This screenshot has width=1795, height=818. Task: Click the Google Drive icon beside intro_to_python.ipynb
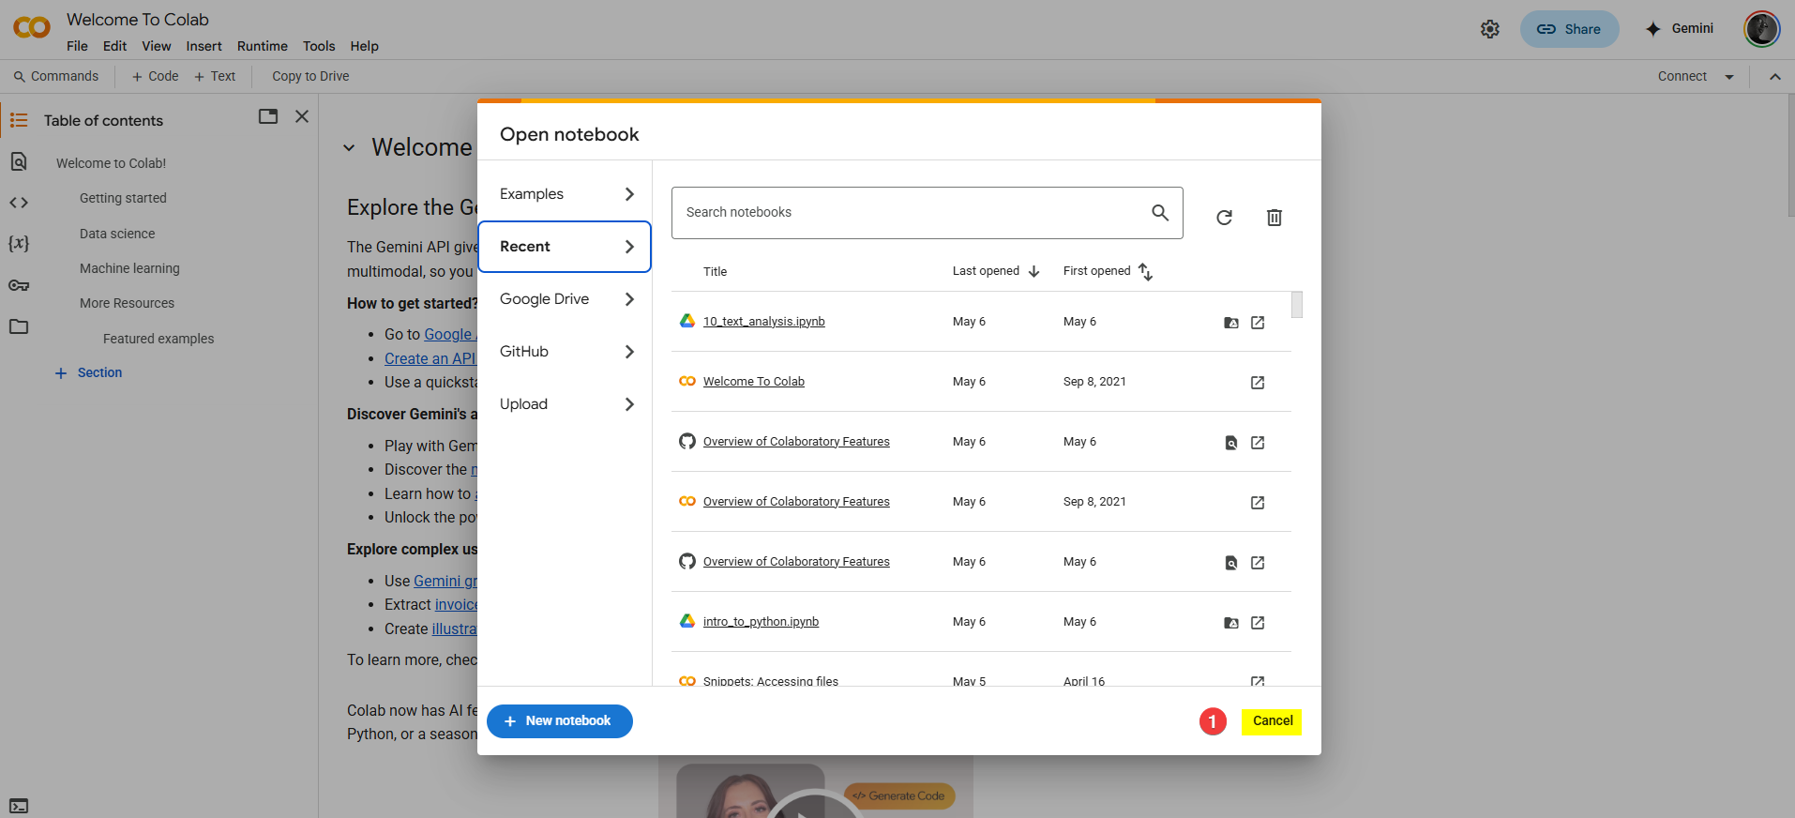[687, 621]
